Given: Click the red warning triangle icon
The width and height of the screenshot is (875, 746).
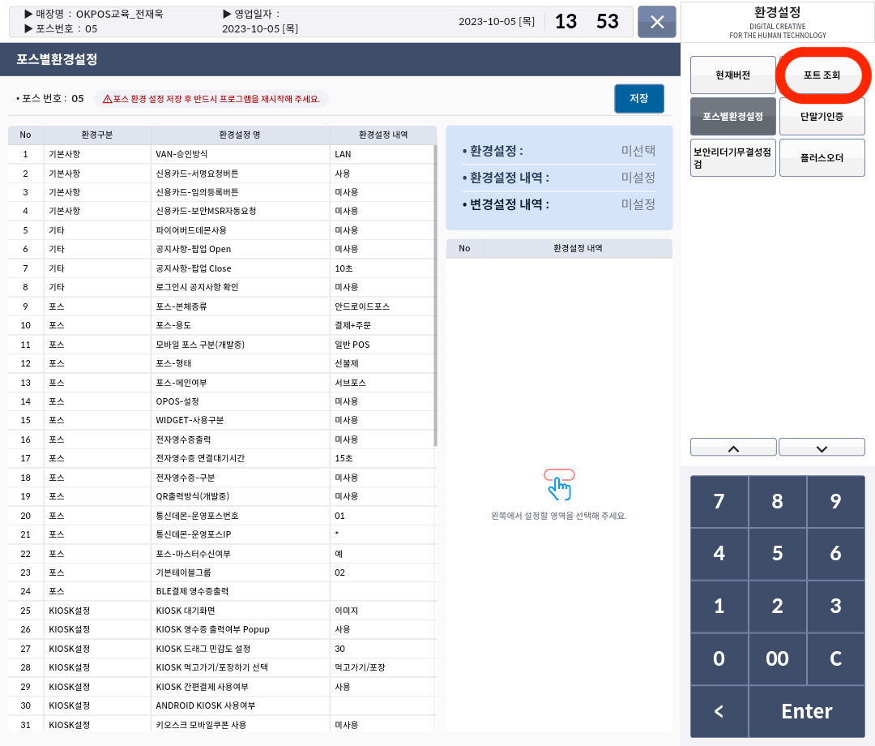Looking at the screenshot, I should click(107, 99).
